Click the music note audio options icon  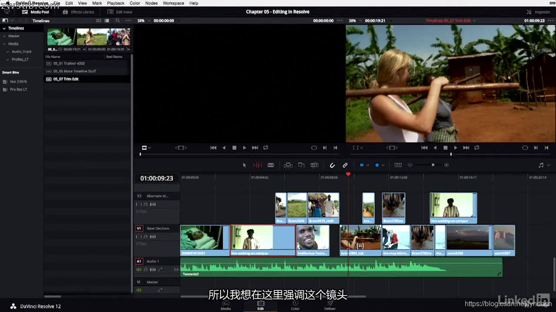[541, 165]
